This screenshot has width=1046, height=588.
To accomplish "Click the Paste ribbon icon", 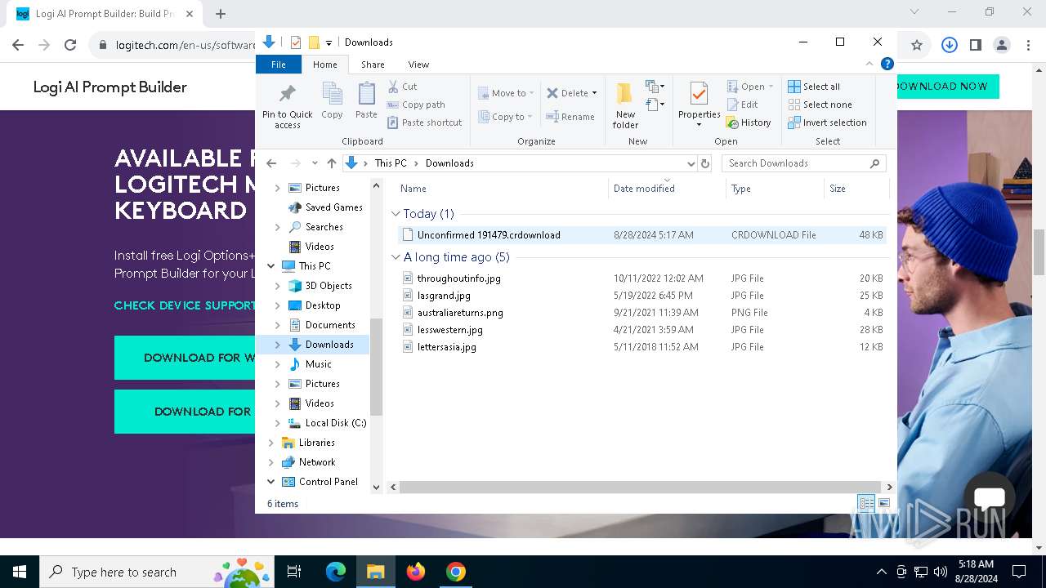I will [x=366, y=93].
